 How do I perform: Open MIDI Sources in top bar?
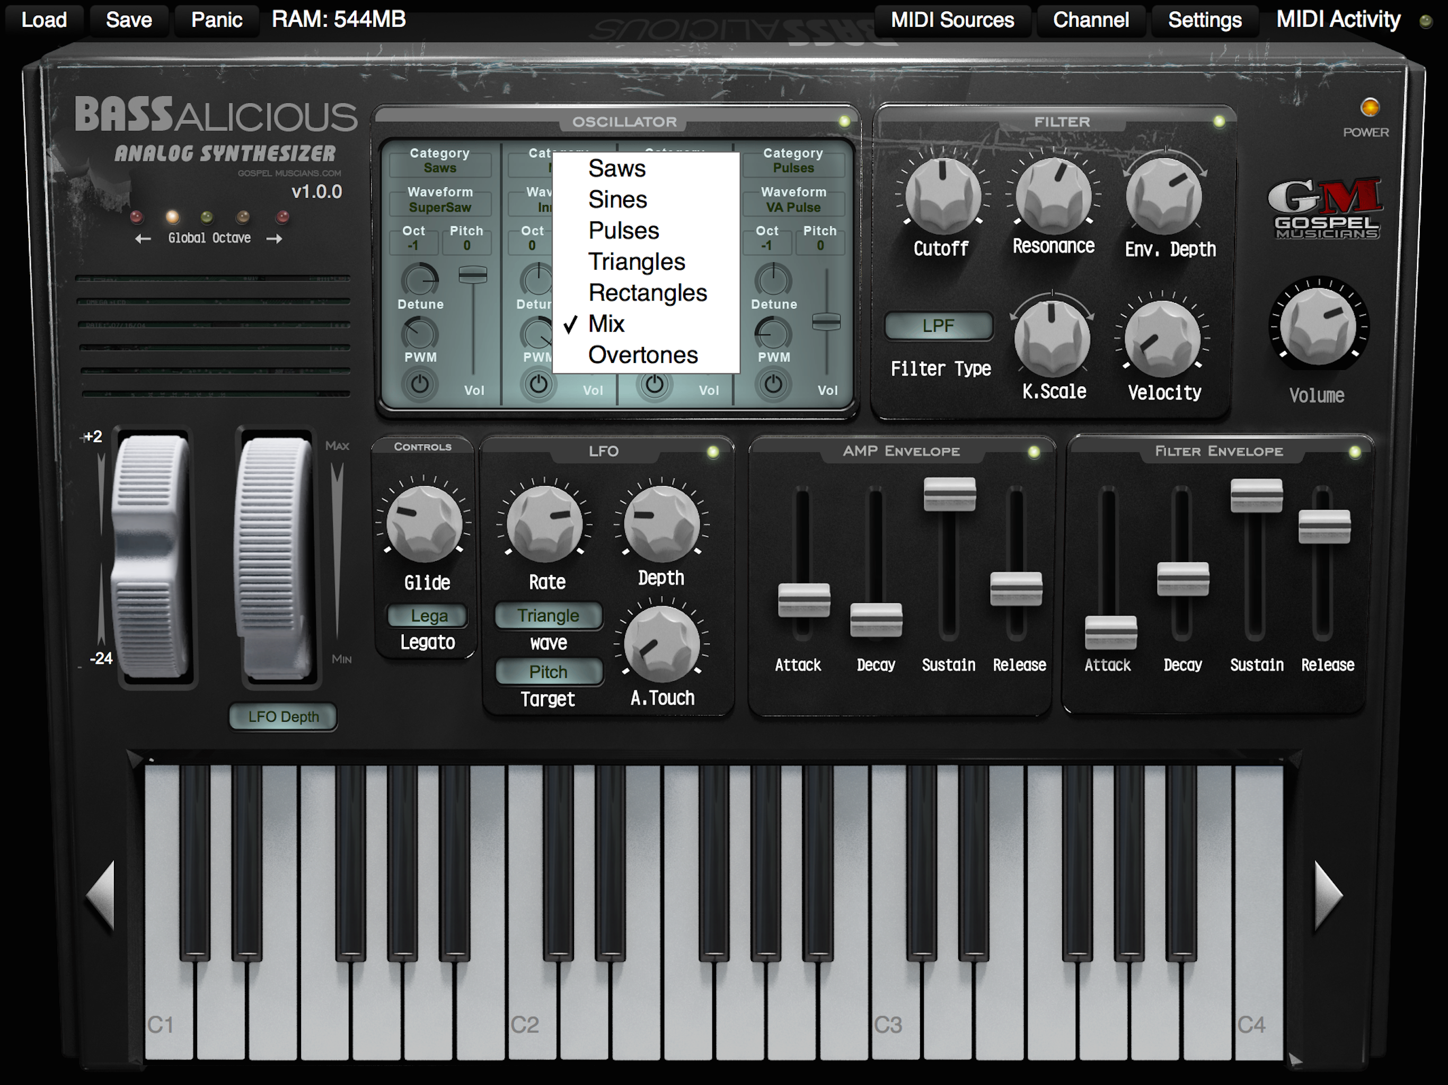pyautogui.click(x=952, y=20)
